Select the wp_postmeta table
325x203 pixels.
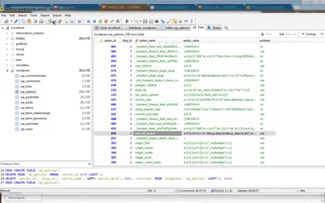(x=29, y=97)
